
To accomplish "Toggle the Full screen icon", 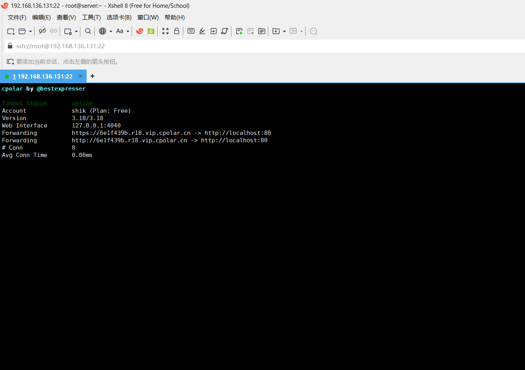I will pos(165,31).
